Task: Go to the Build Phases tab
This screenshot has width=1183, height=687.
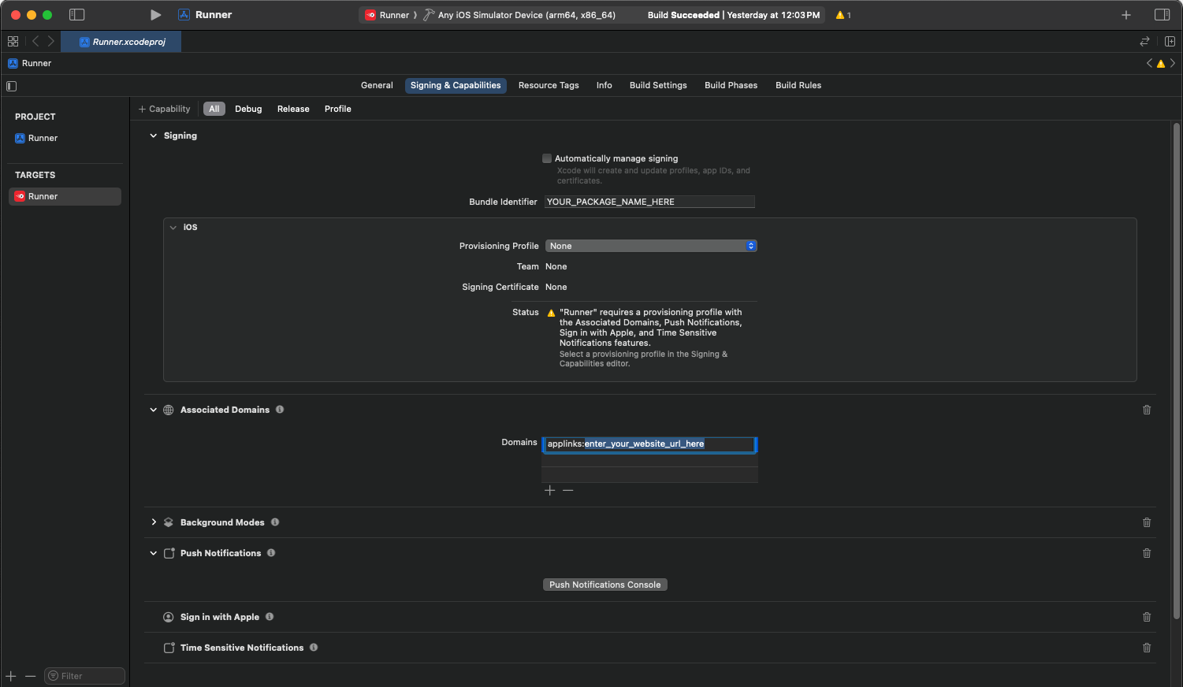Action: [x=731, y=85]
